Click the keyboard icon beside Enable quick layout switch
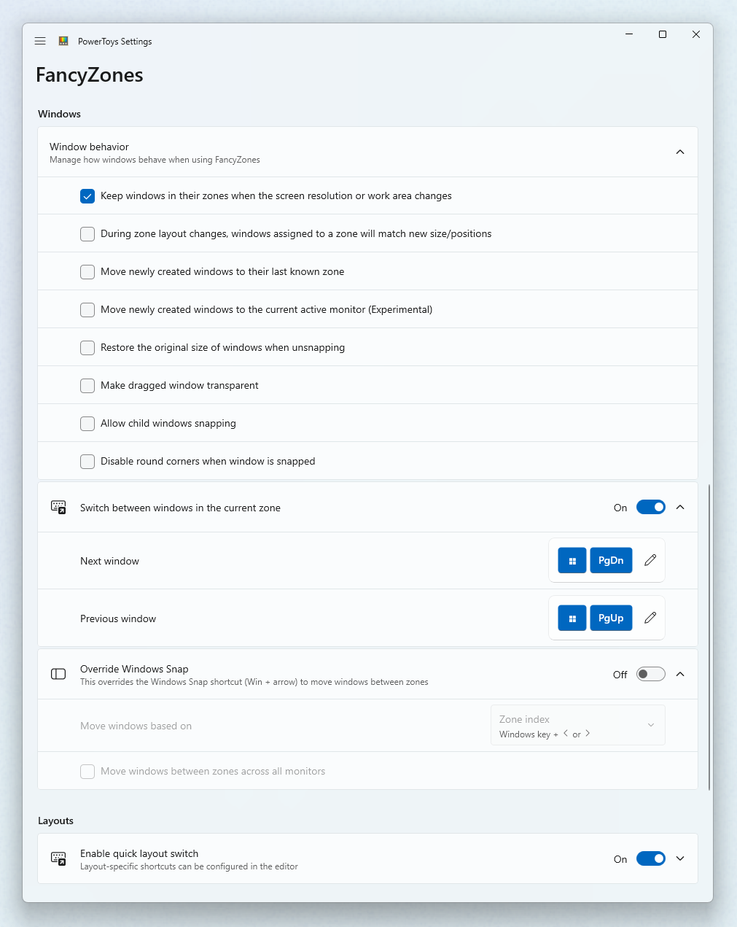This screenshot has height=927, width=737. pos(58,858)
